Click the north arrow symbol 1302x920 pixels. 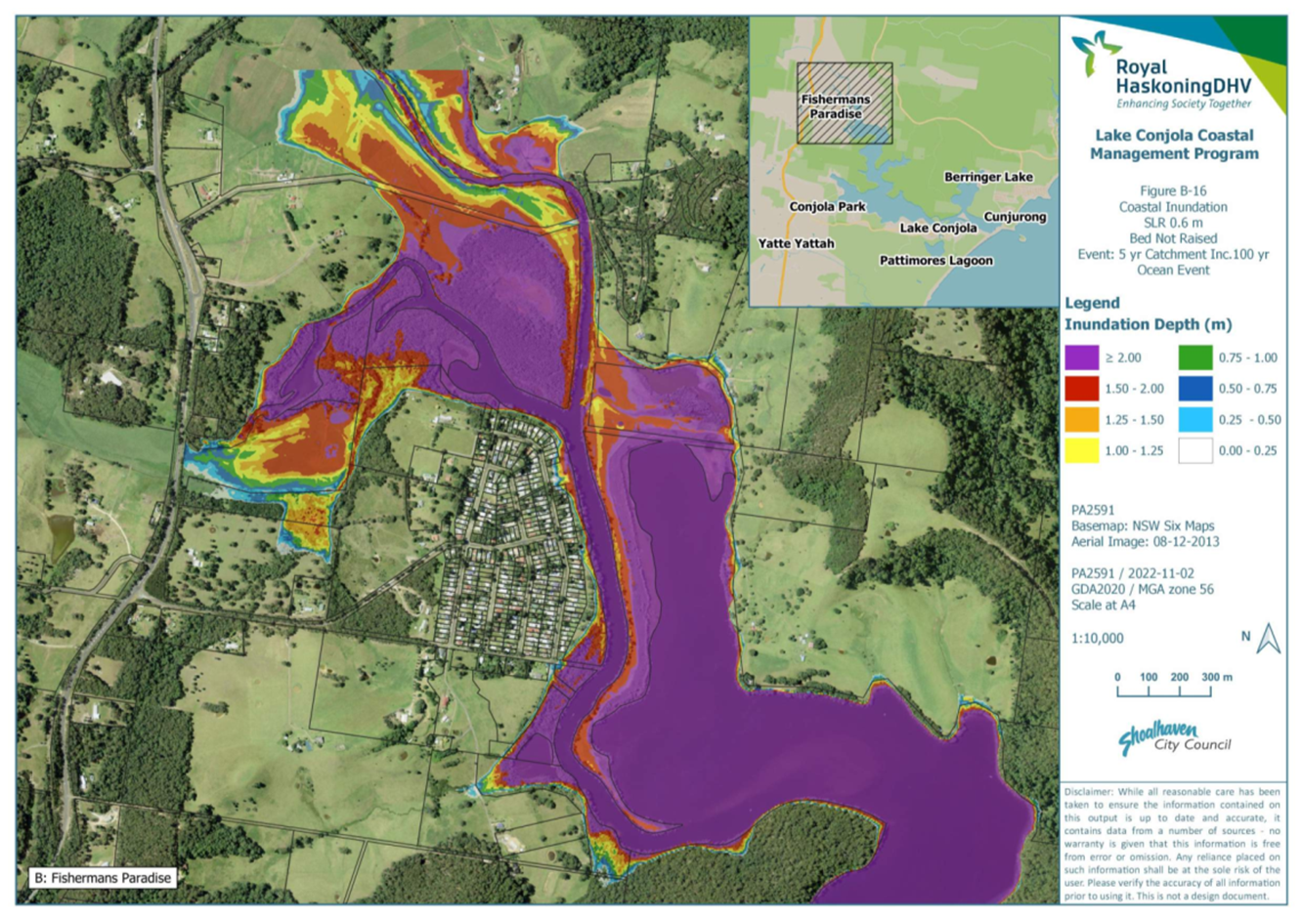coord(1268,638)
